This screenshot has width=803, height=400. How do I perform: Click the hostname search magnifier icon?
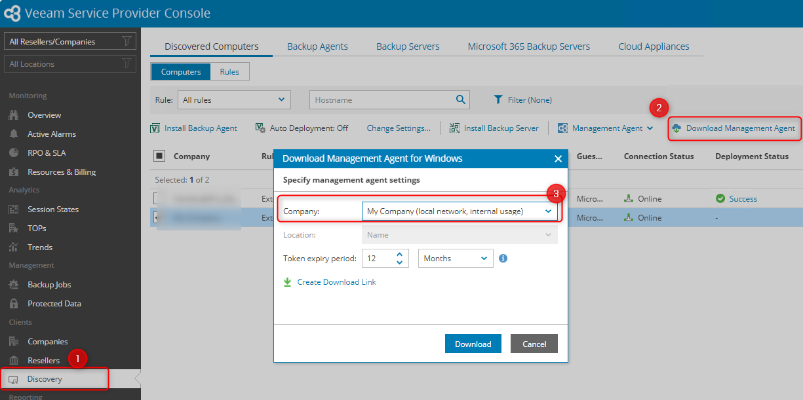tap(461, 100)
